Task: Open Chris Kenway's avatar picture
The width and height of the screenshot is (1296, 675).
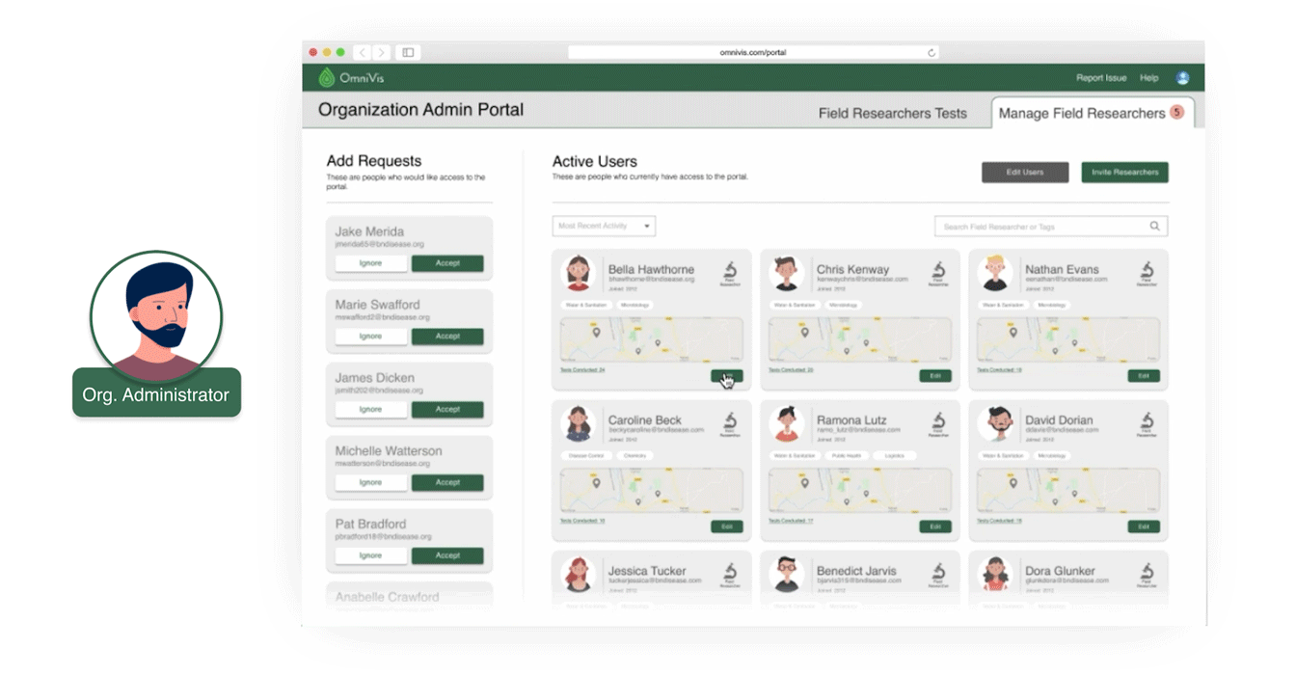Action: coord(787,274)
